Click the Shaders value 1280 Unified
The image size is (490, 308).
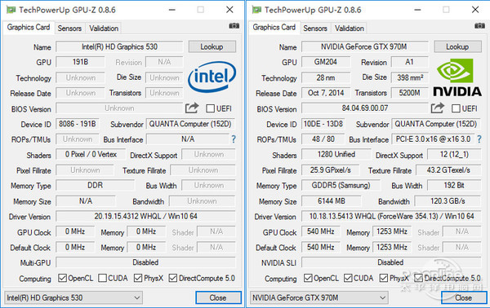pos(336,154)
